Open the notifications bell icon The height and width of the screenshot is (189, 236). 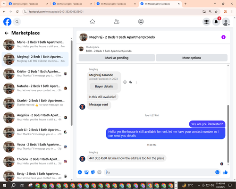click(x=216, y=22)
